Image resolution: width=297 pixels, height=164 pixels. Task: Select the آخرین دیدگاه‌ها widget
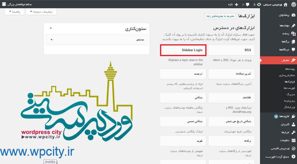pos(232,74)
